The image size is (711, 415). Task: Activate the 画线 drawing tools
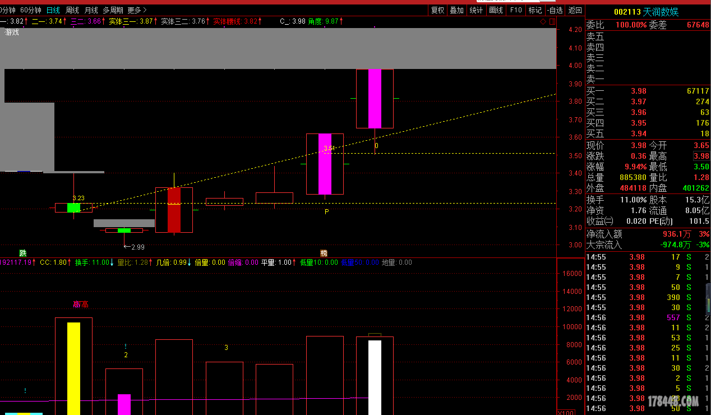pyautogui.click(x=496, y=10)
